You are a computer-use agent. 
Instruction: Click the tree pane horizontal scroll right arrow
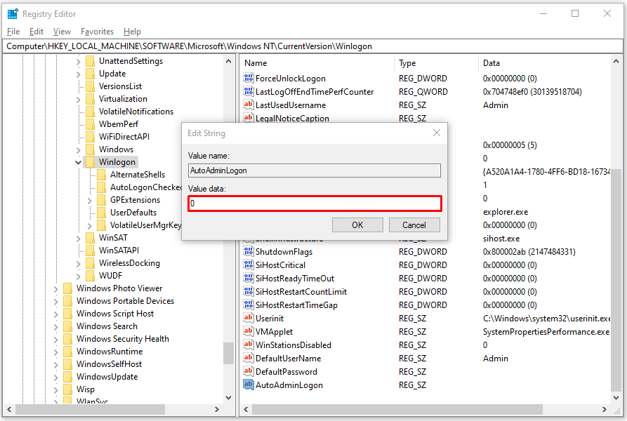click(217, 409)
